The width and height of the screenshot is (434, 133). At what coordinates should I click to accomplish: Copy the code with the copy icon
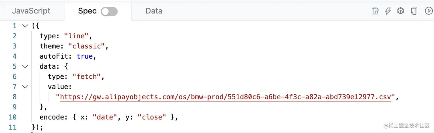(x=414, y=11)
